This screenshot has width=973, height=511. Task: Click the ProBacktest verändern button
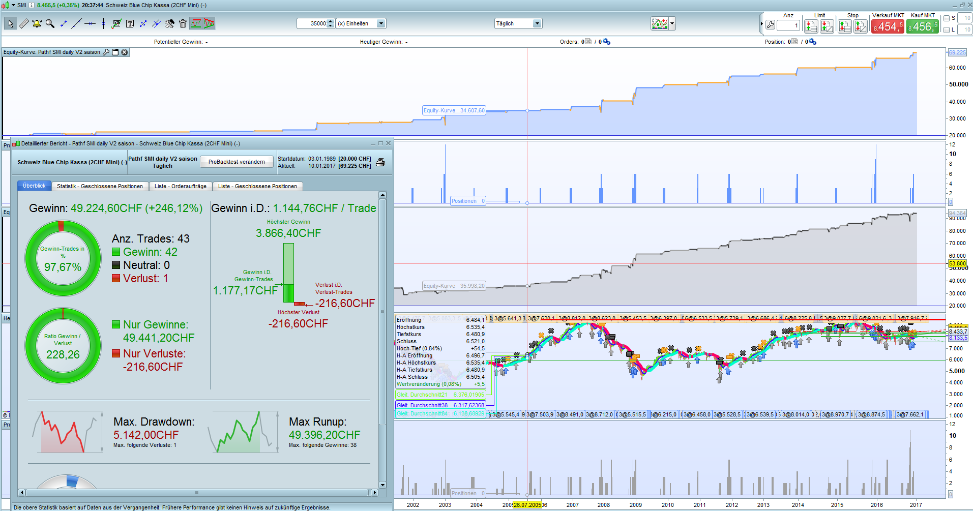coord(237,162)
